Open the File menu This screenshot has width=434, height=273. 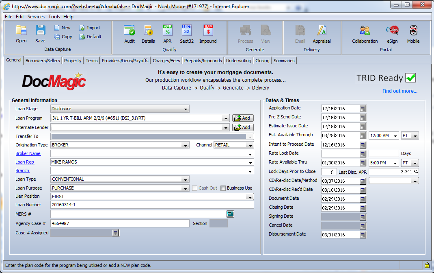(x=9, y=17)
